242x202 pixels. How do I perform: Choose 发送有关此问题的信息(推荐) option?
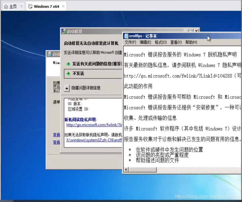[x=93, y=64]
